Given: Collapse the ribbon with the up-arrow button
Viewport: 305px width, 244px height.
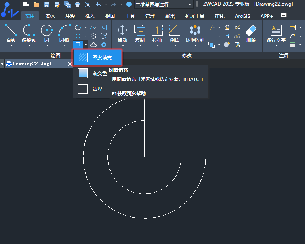Looking at the screenshot, I should (x=284, y=15).
